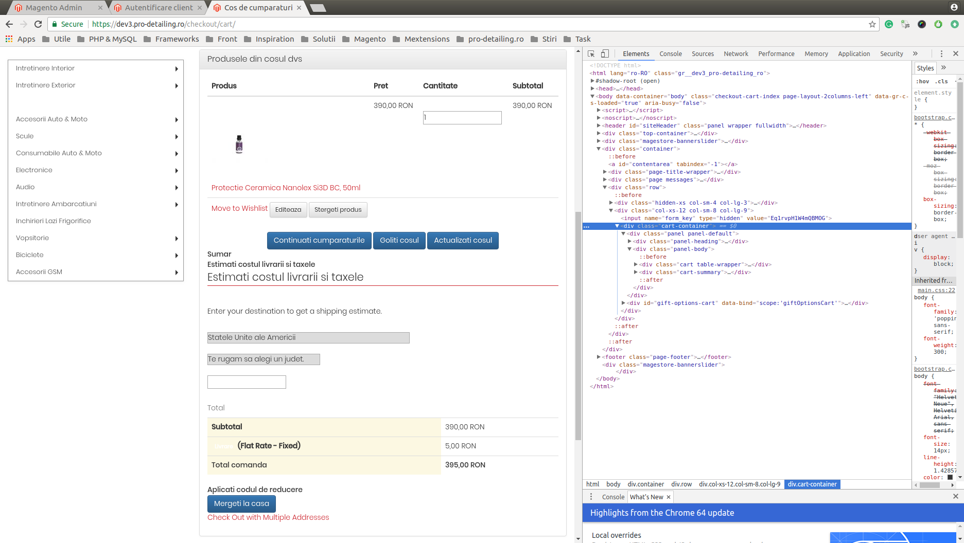
Task: Click the Goliti cosul button
Action: (x=399, y=241)
